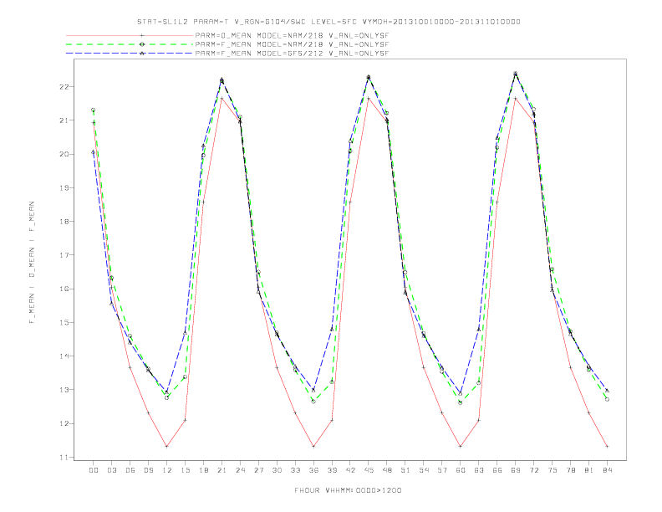Click the y-axis tick label 21

[64, 120]
